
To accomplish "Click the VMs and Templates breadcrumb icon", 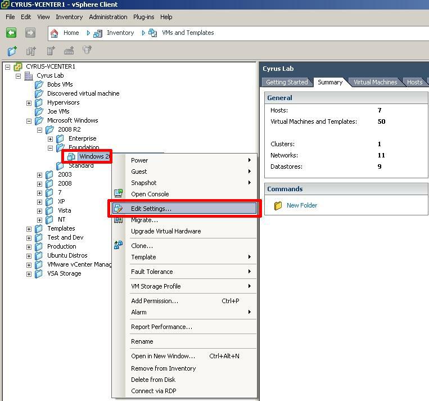I will pos(153,33).
